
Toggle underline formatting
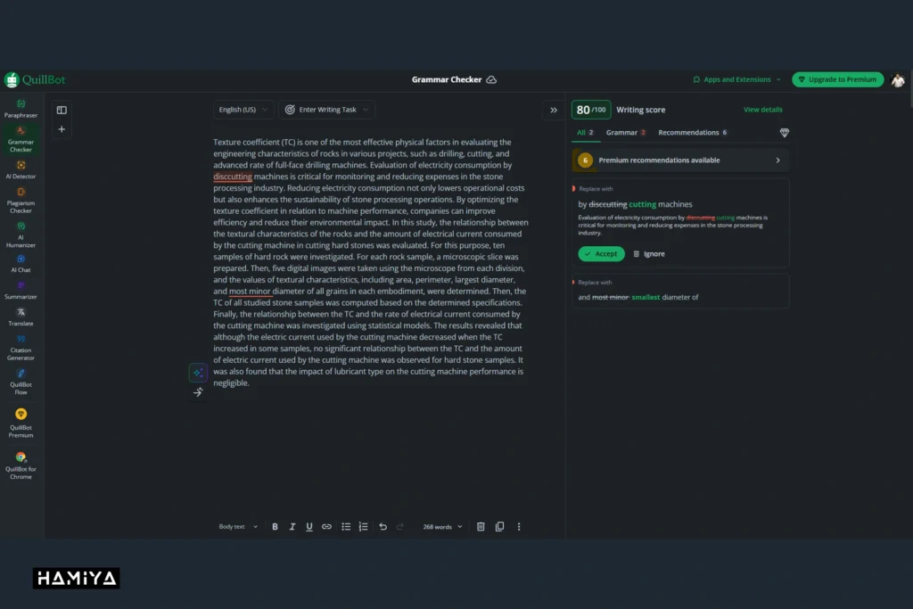309,527
